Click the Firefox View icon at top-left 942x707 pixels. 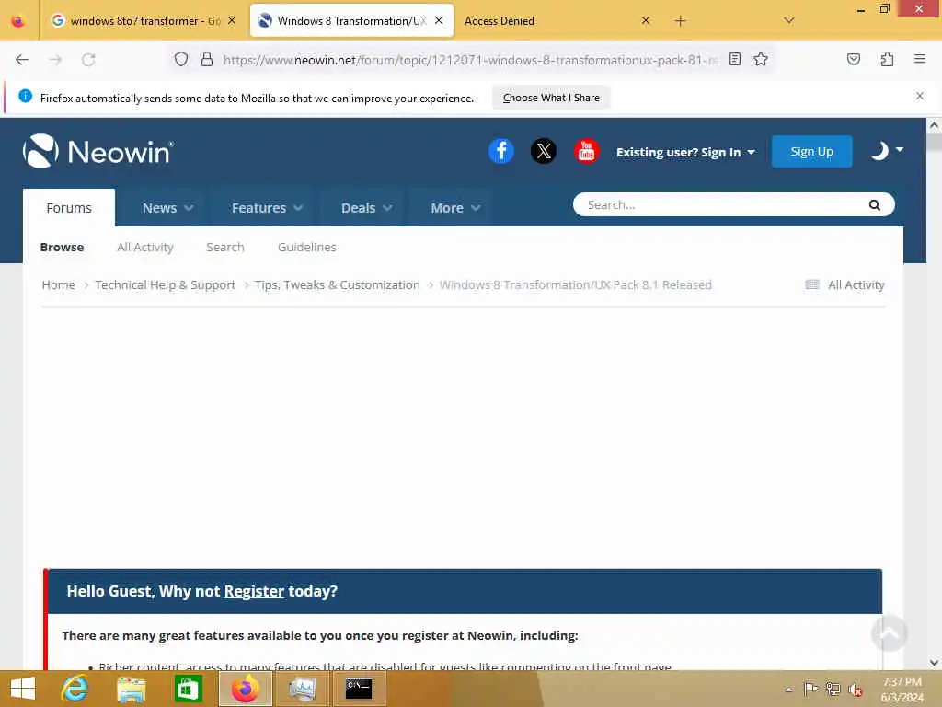tap(18, 21)
